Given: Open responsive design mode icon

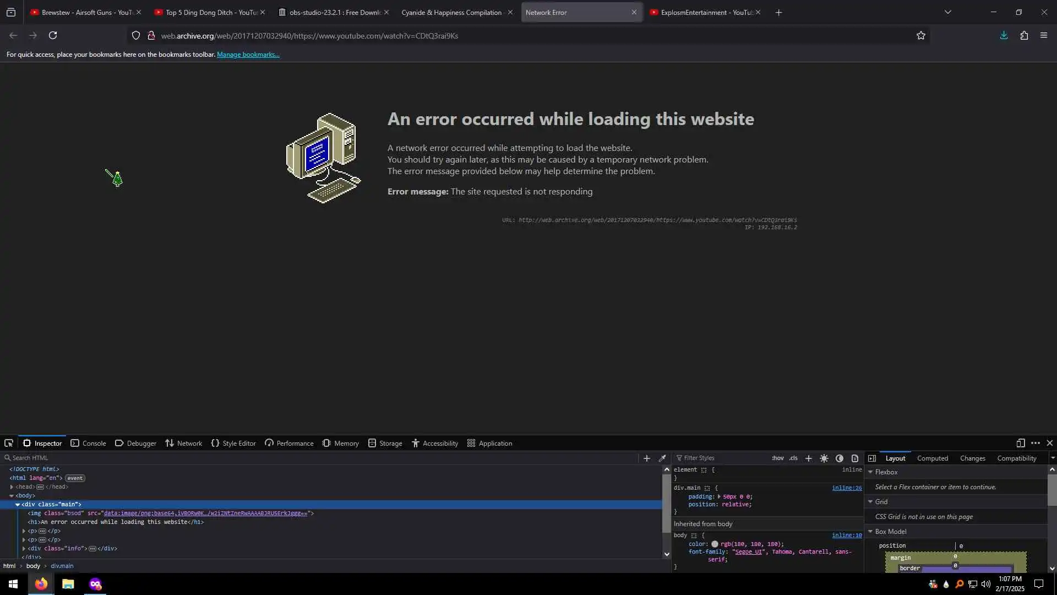Looking at the screenshot, I should (1021, 443).
